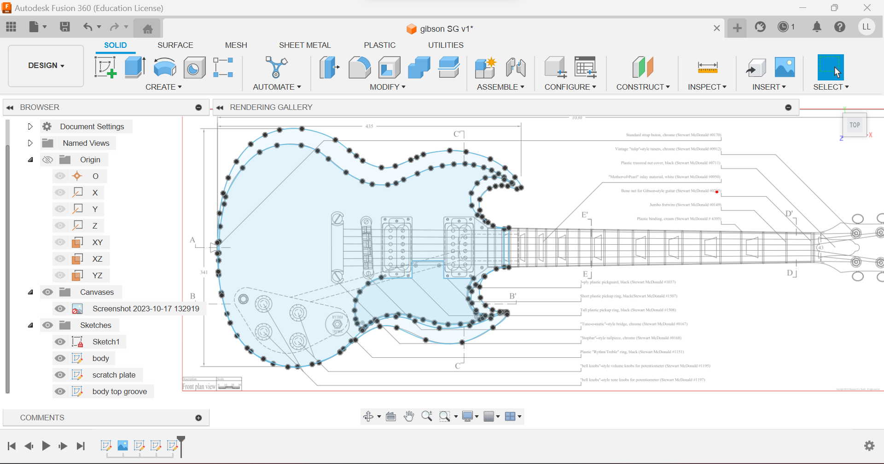Select the Combine tool icon
This screenshot has width=884, height=464.
[x=419, y=67]
